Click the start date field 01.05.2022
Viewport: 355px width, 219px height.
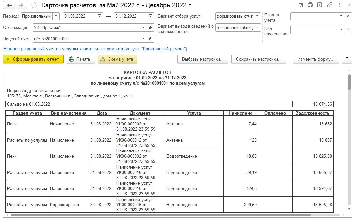79,16
